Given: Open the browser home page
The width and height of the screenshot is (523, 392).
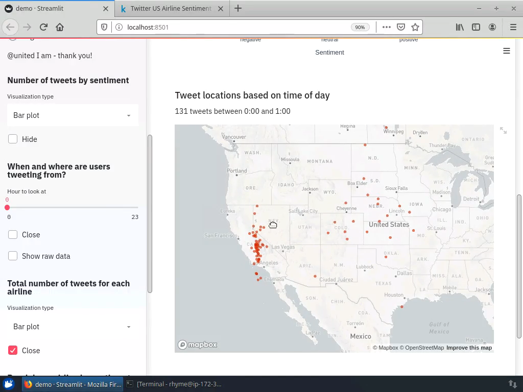Looking at the screenshot, I should [60, 27].
